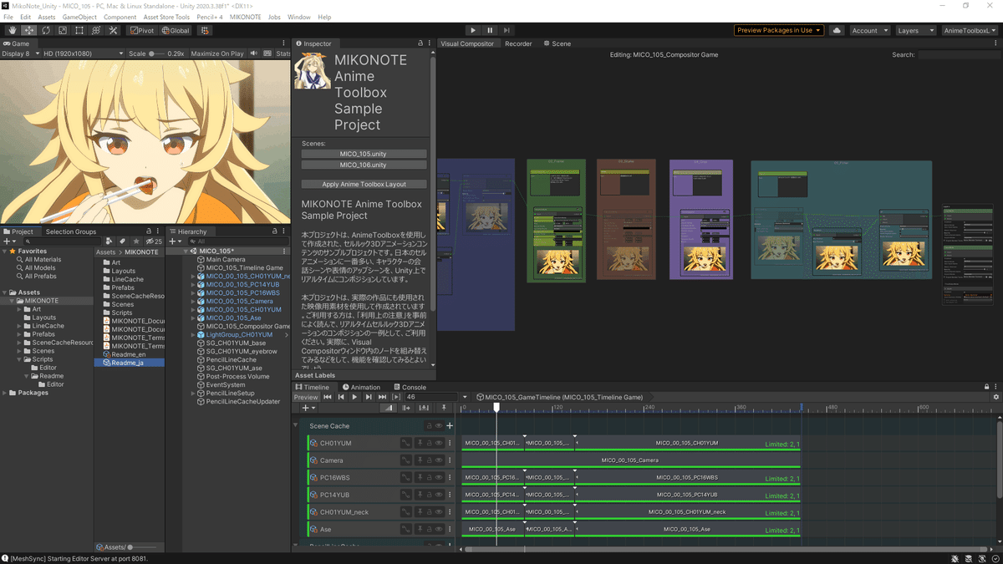Open the timeline settings gear
The width and height of the screenshot is (1003, 564).
(x=995, y=398)
